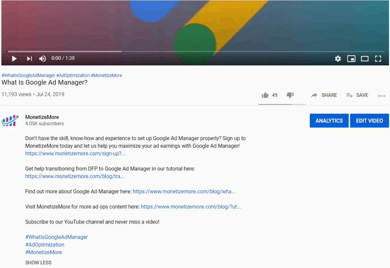Click EDIT VIDEO
The height and width of the screenshot is (268, 390).
pyautogui.click(x=369, y=120)
